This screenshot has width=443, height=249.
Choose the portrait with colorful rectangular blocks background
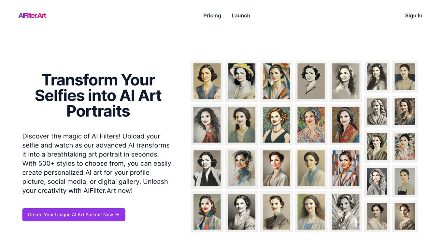coord(346,168)
